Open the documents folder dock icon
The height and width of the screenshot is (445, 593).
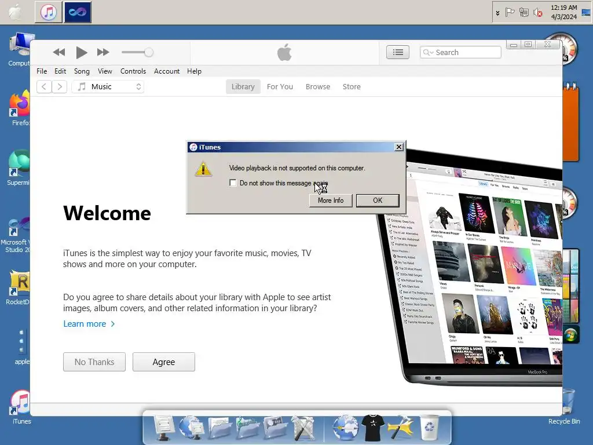(x=219, y=428)
